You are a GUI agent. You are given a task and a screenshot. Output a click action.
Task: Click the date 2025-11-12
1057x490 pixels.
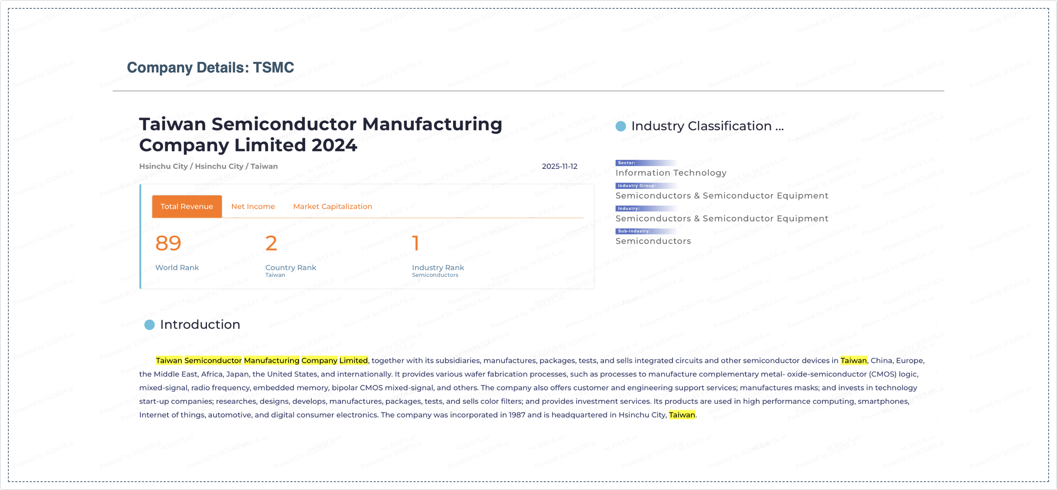click(x=559, y=166)
